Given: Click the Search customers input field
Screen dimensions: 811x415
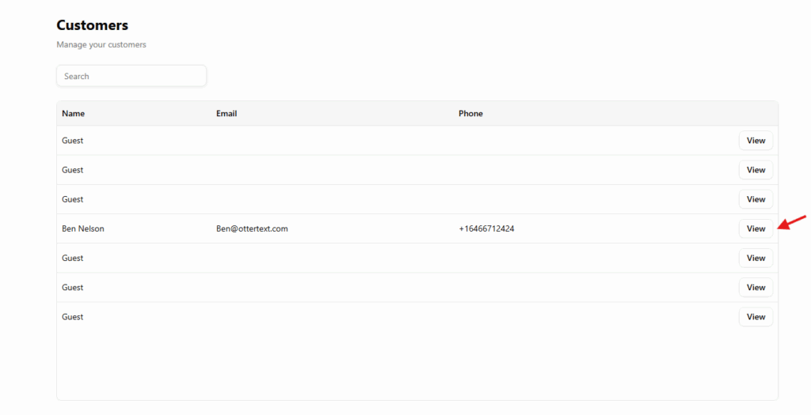Looking at the screenshot, I should (131, 77).
